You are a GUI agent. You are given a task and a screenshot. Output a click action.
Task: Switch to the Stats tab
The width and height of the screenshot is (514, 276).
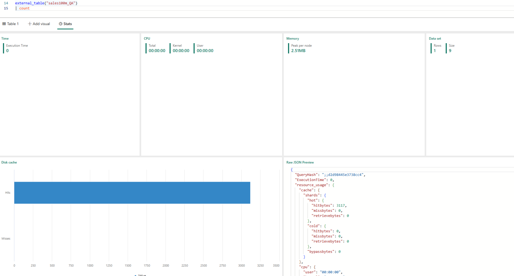click(65, 24)
